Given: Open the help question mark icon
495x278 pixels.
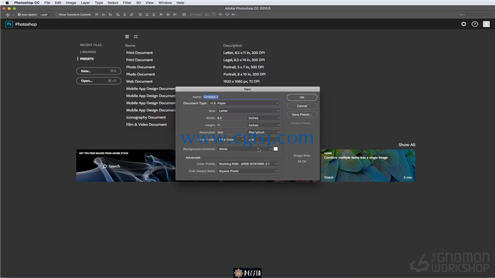Looking at the screenshot, I should click(475, 24).
